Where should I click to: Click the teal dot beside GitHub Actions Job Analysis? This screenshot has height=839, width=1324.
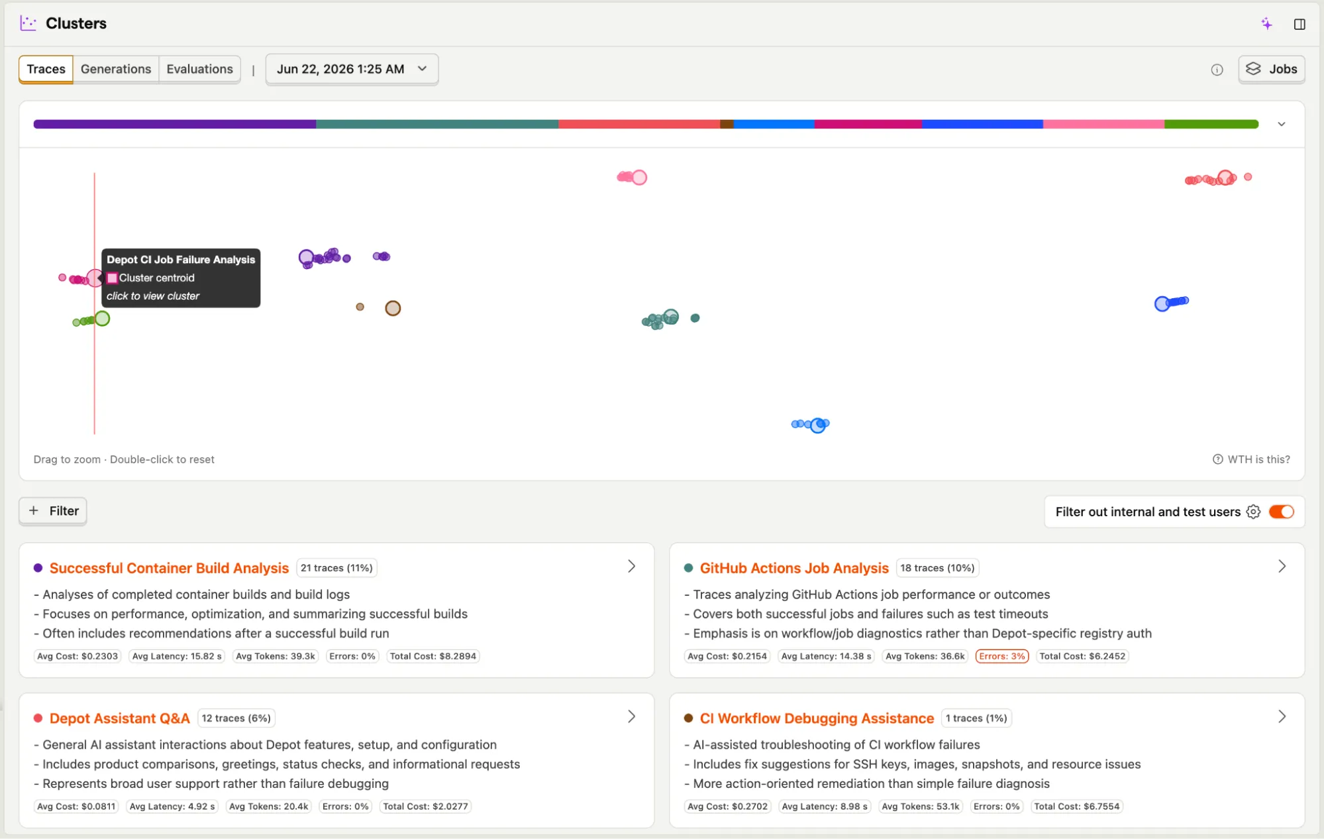point(688,568)
